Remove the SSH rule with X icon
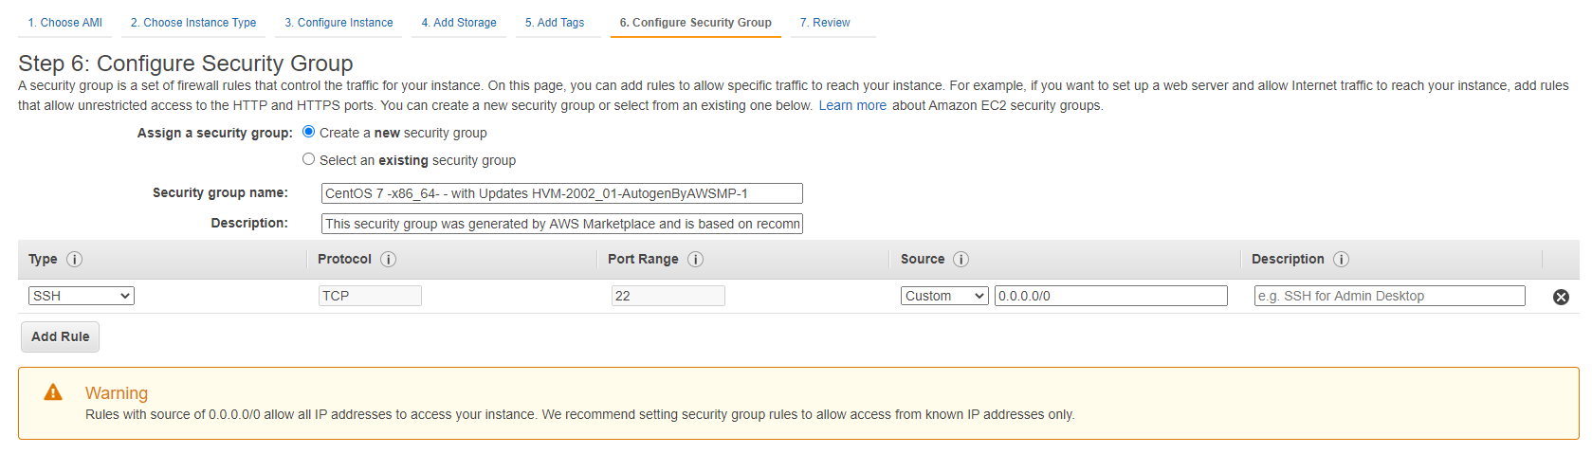Viewport: 1592px width, 454px height. coord(1561,297)
